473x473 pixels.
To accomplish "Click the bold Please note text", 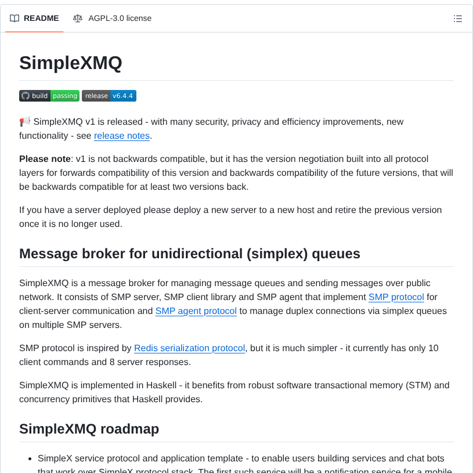I will click(x=43, y=158).
